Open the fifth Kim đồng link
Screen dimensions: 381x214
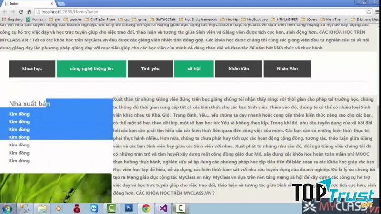[19, 145]
